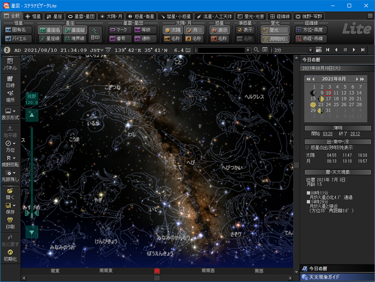Image resolution: width=375 pixels, height=282 pixels.
Task: Switch to the 恒星 tab
Action: [33, 16]
